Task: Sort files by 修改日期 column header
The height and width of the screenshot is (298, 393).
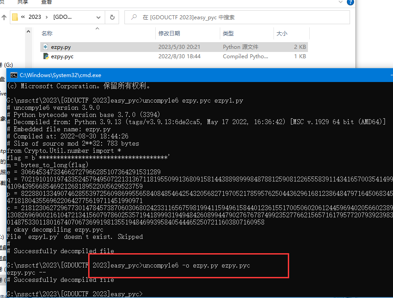Action: (x=169, y=34)
